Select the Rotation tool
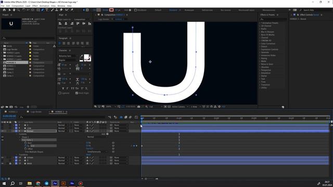333x187 pixels. point(23,10)
